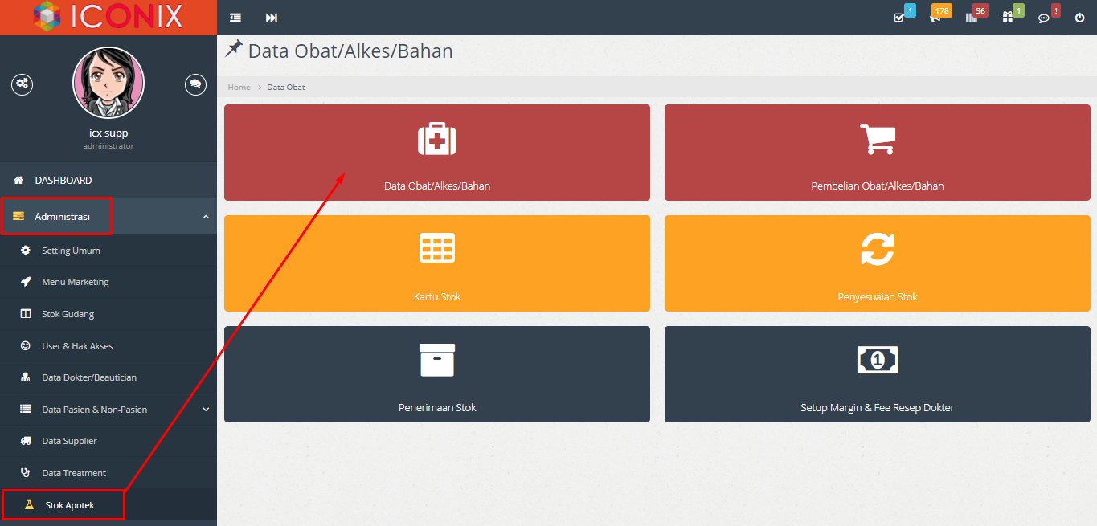Viewport: 1097px width, 526px height.
Task: Open the gift notifications icon
Action: click(1008, 18)
